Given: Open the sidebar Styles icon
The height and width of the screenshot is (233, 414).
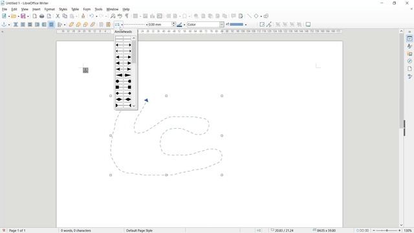Looking at the screenshot, I should point(409,46).
